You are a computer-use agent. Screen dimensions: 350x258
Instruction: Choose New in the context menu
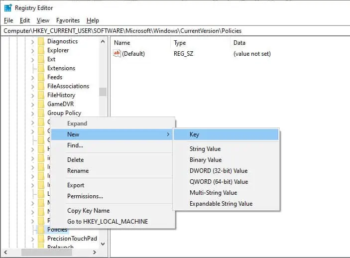[x=112, y=134]
